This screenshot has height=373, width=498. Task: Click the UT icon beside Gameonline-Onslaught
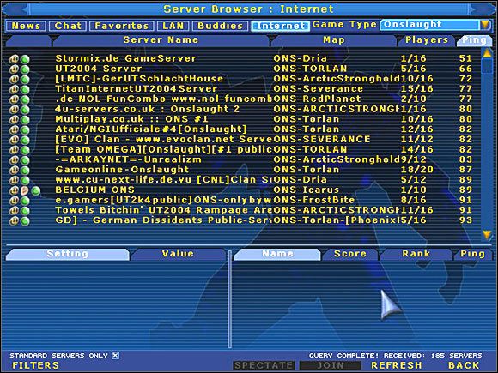pyautogui.click(x=14, y=171)
